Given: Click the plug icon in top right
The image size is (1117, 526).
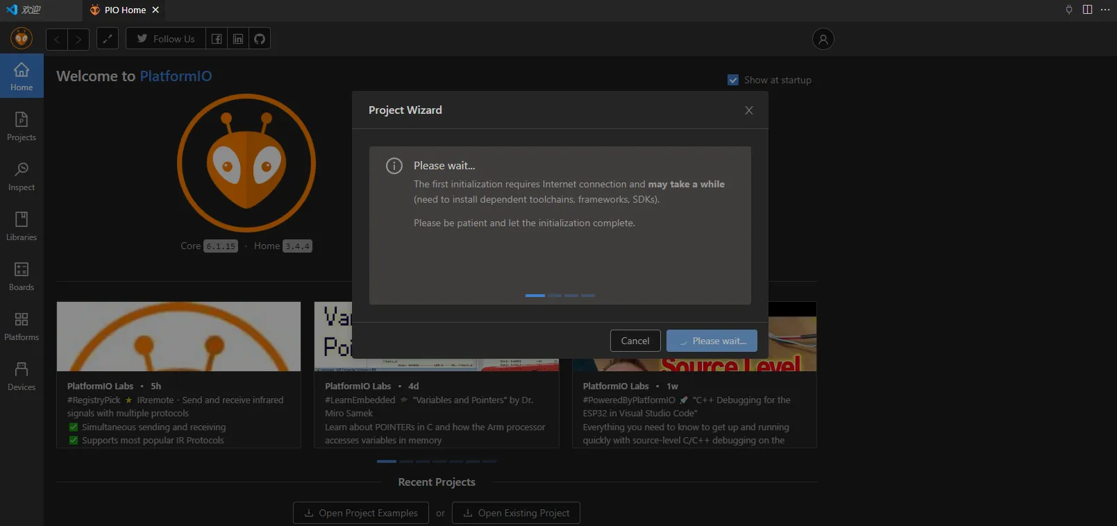Looking at the screenshot, I should tap(1069, 10).
